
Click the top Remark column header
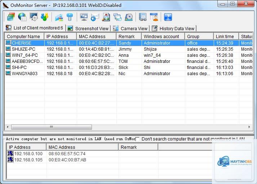129,36
